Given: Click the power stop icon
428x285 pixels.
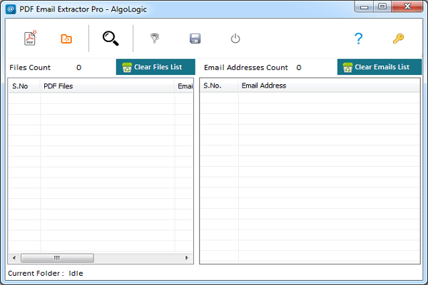Looking at the screenshot, I should click(x=235, y=38).
